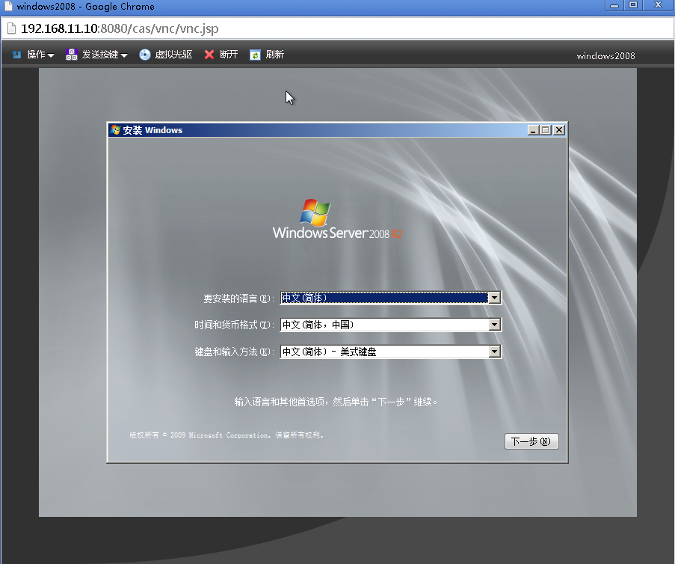Minimize the Chrome window
The height and width of the screenshot is (564, 675).
click(x=614, y=5)
